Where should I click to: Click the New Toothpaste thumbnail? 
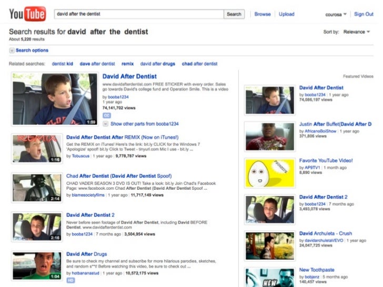(x=270, y=277)
